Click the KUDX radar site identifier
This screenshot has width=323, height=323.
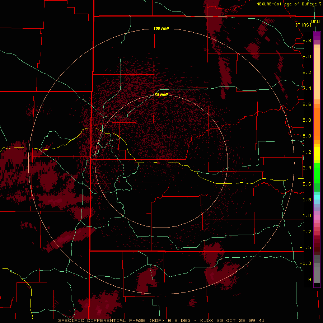(207, 320)
